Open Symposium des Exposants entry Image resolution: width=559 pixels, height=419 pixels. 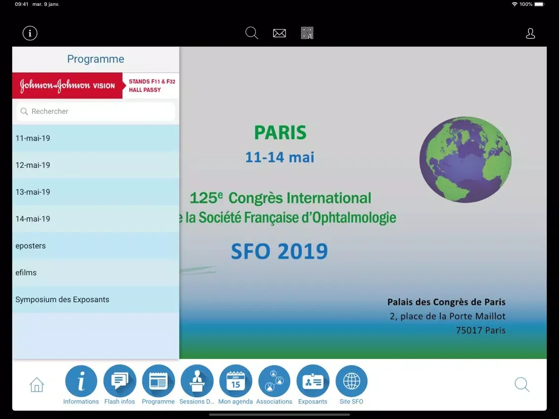click(x=96, y=299)
